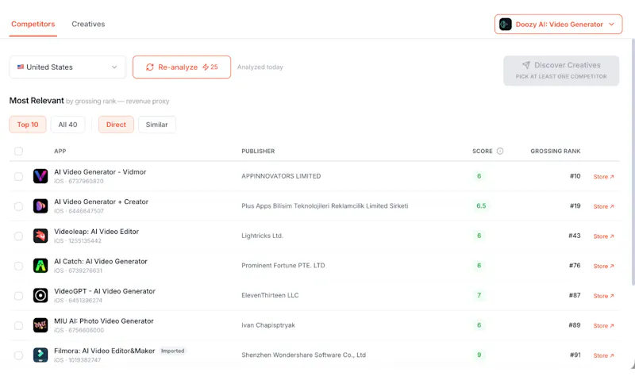Select the All 40 filter
The image size is (635, 380).
point(67,125)
